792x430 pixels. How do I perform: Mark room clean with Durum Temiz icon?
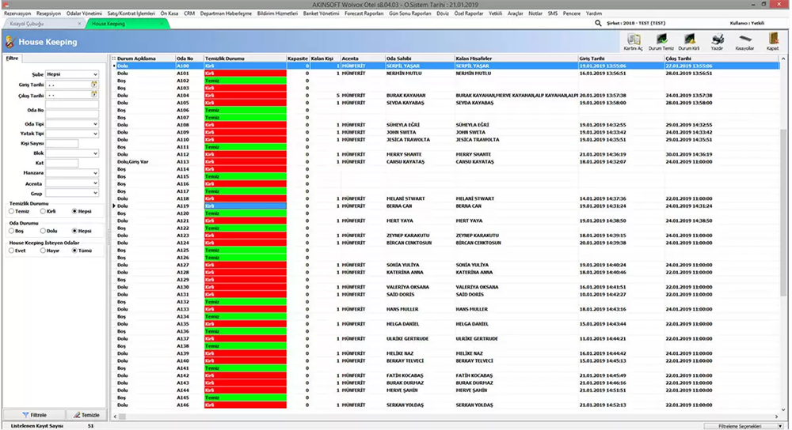[x=660, y=40]
